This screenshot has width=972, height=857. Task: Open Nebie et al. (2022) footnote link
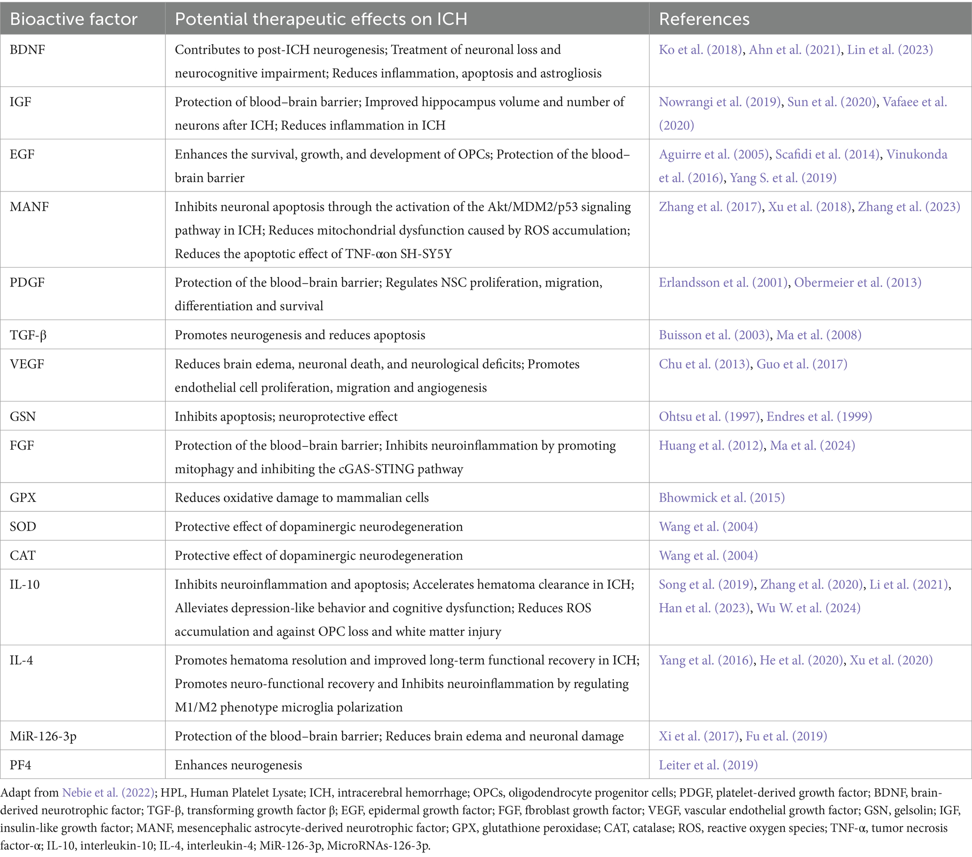[x=109, y=793]
